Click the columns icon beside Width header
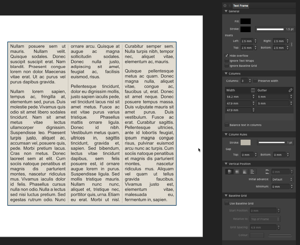This screenshot has width=300, height=245. pos(253,90)
